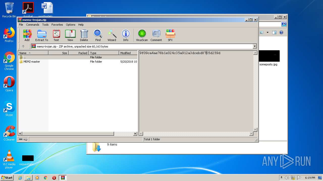Open File menu in WinRAR
The image size is (323, 181).
[21, 25]
